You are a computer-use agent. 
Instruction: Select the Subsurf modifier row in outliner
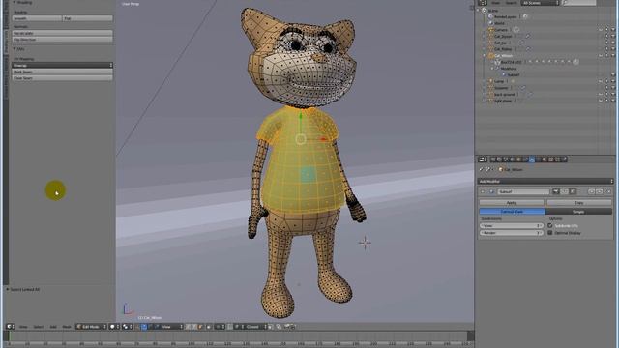point(514,74)
